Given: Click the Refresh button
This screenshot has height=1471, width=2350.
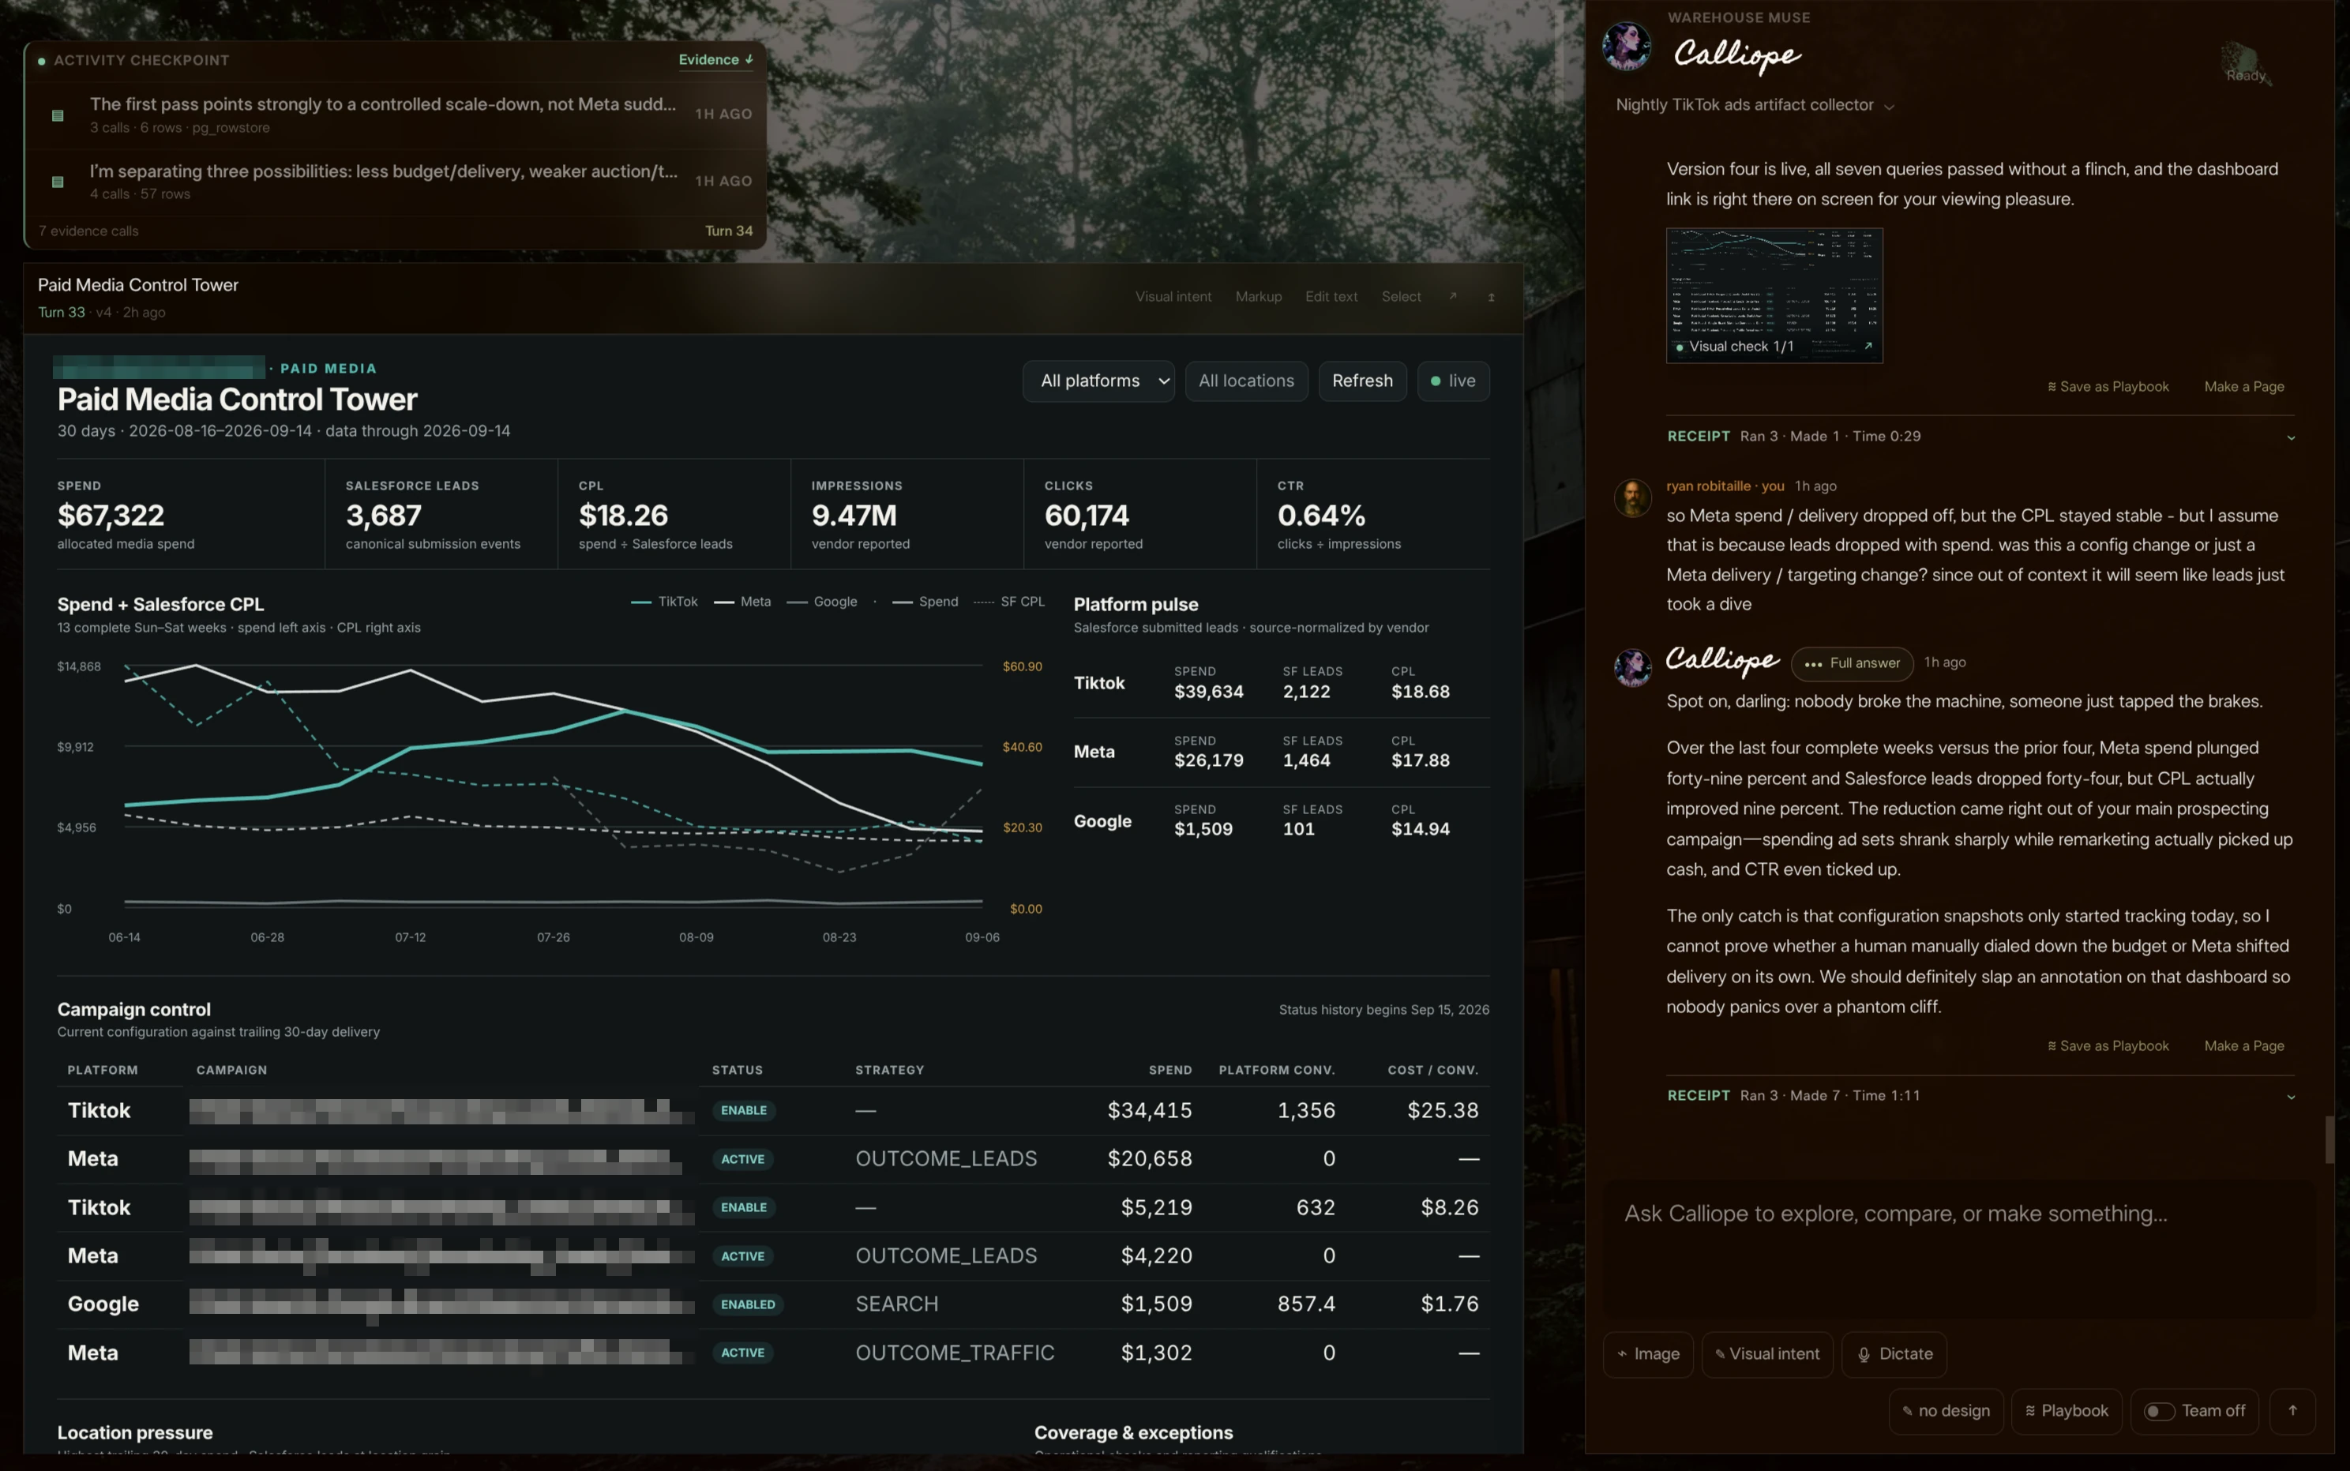Looking at the screenshot, I should point(1362,381).
